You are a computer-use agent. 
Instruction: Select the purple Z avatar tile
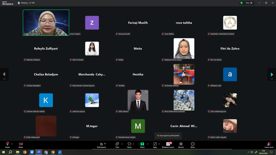pyautogui.click(x=92, y=23)
